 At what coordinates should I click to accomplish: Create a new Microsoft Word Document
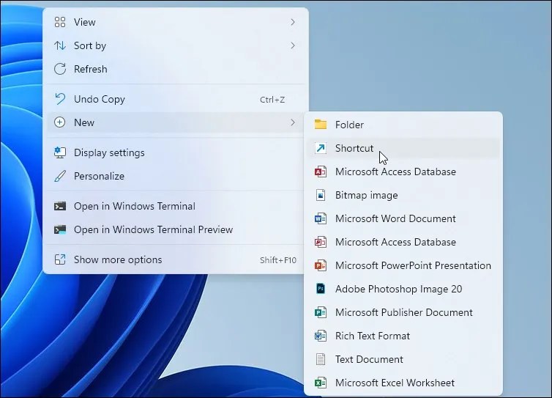point(403,218)
